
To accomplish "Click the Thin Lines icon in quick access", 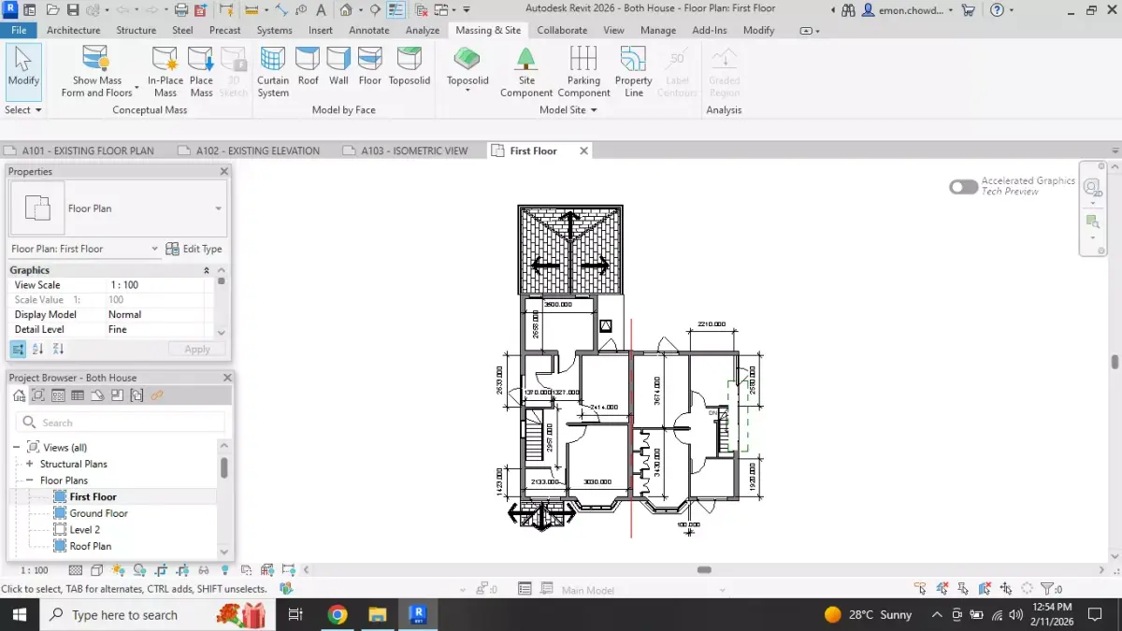I will [396, 10].
